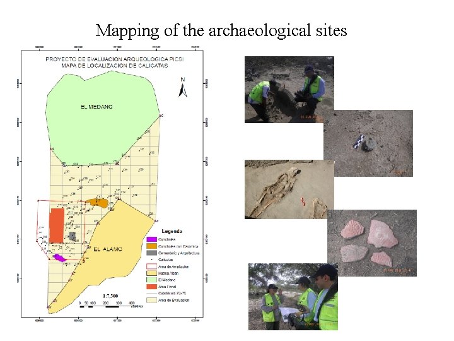Viewport: 454px width, 341px height.
Task: Click the "Cementerio y Arquitectura" legend label
Action: coord(178,253)
